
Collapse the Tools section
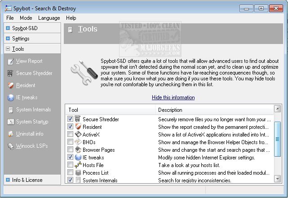point(8,49)
